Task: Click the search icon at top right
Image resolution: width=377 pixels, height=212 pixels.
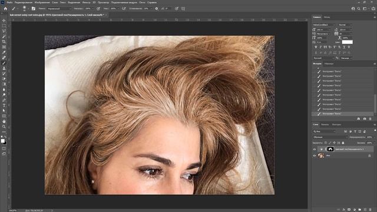Action: [359, 8]
